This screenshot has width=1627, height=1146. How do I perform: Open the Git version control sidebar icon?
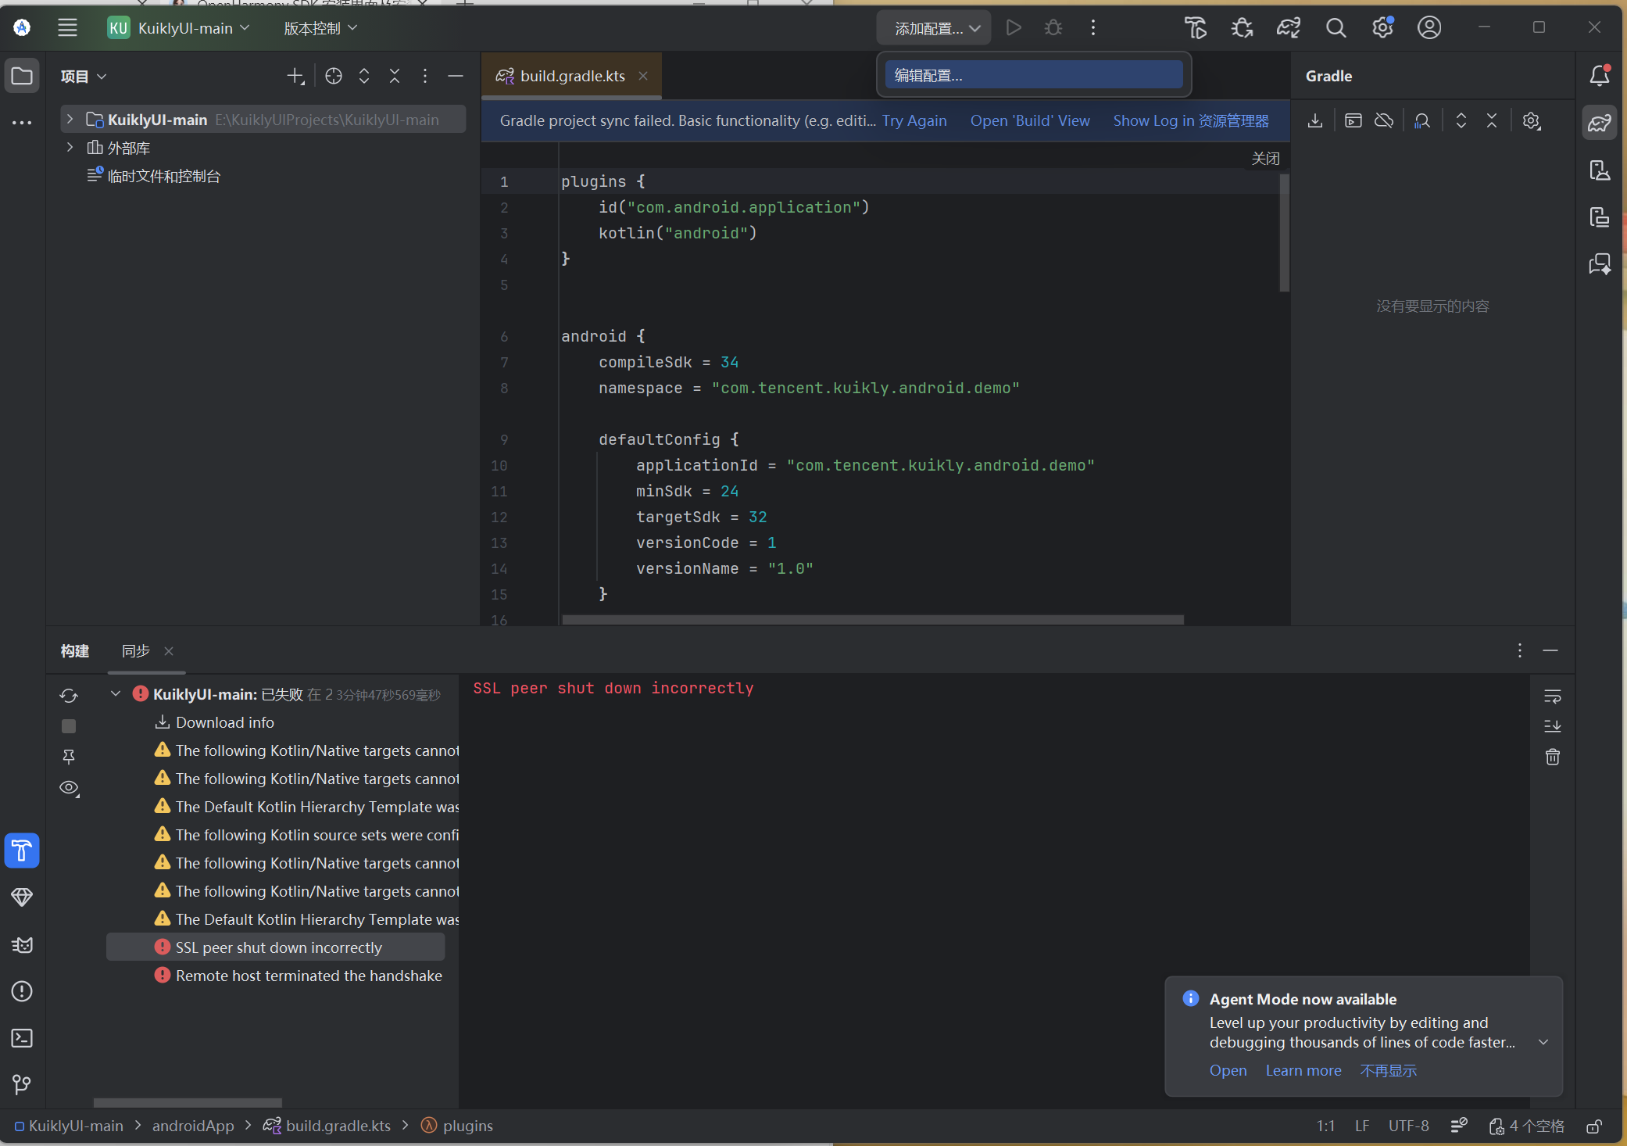coord(22,1084)
